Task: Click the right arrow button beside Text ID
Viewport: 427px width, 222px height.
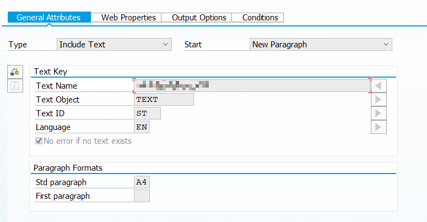Action: coord(379,113)
